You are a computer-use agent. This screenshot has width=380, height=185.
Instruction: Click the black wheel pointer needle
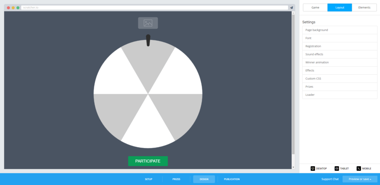(148, 41)
